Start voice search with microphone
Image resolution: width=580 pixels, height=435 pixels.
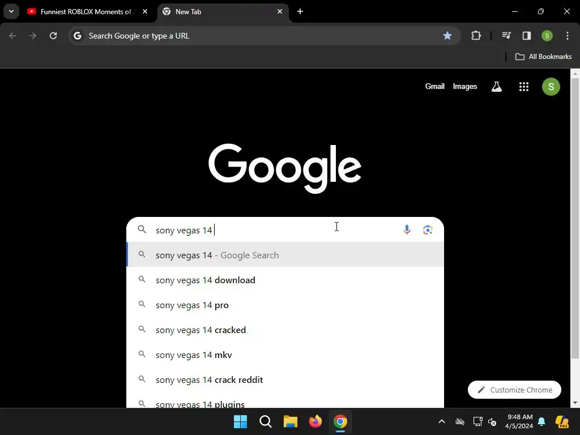click(x=407, y=230)
